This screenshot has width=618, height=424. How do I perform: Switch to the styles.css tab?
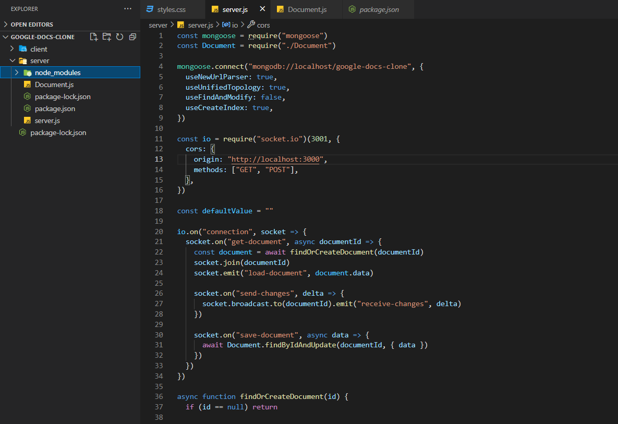[x=172, y=9]
